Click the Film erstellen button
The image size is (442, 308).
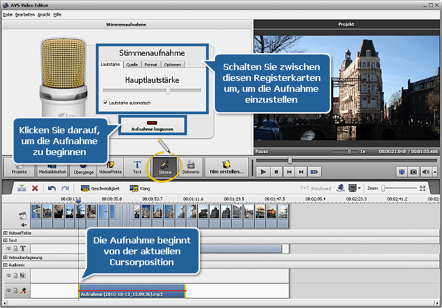226,167
